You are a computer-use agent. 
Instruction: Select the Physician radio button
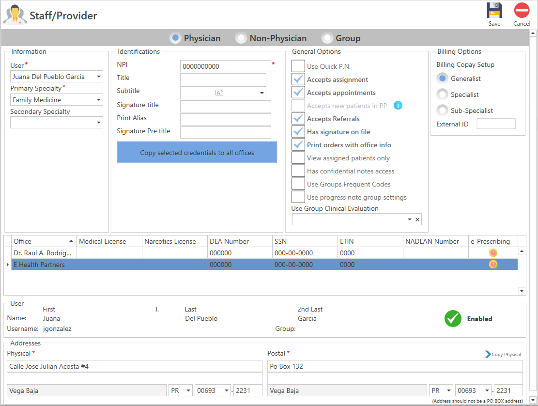175,38
